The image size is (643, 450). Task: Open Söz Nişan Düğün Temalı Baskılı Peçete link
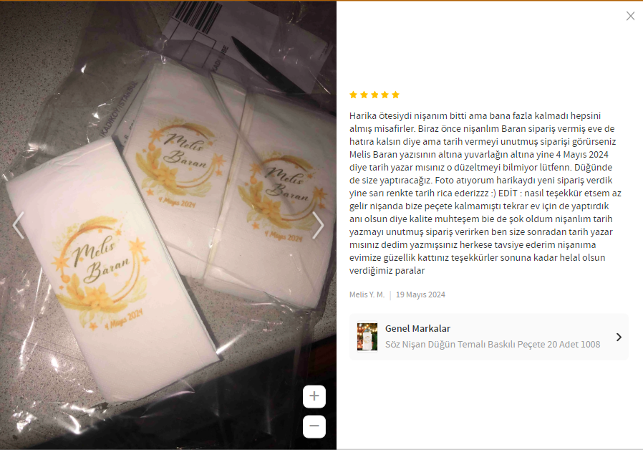493,344
